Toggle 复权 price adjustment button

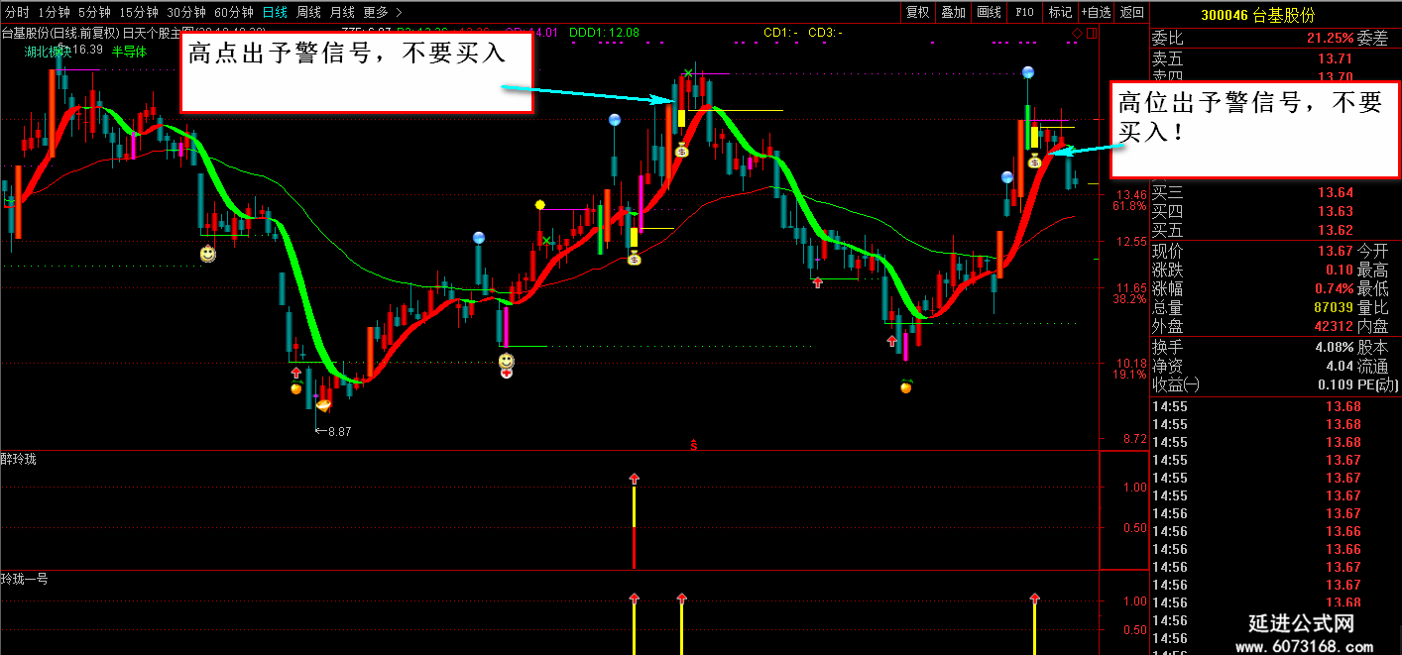point(917,12)
